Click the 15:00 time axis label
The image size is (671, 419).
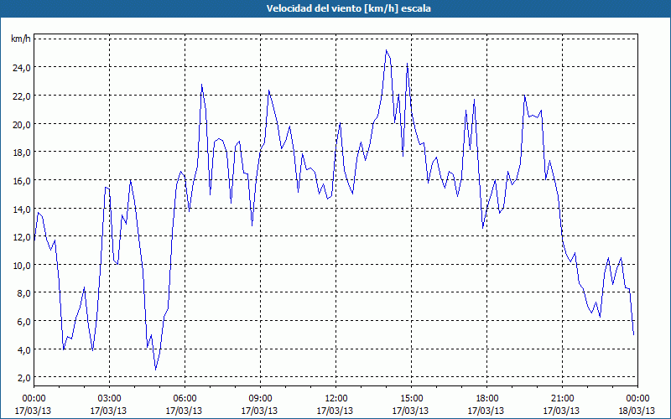click(411, 399)
